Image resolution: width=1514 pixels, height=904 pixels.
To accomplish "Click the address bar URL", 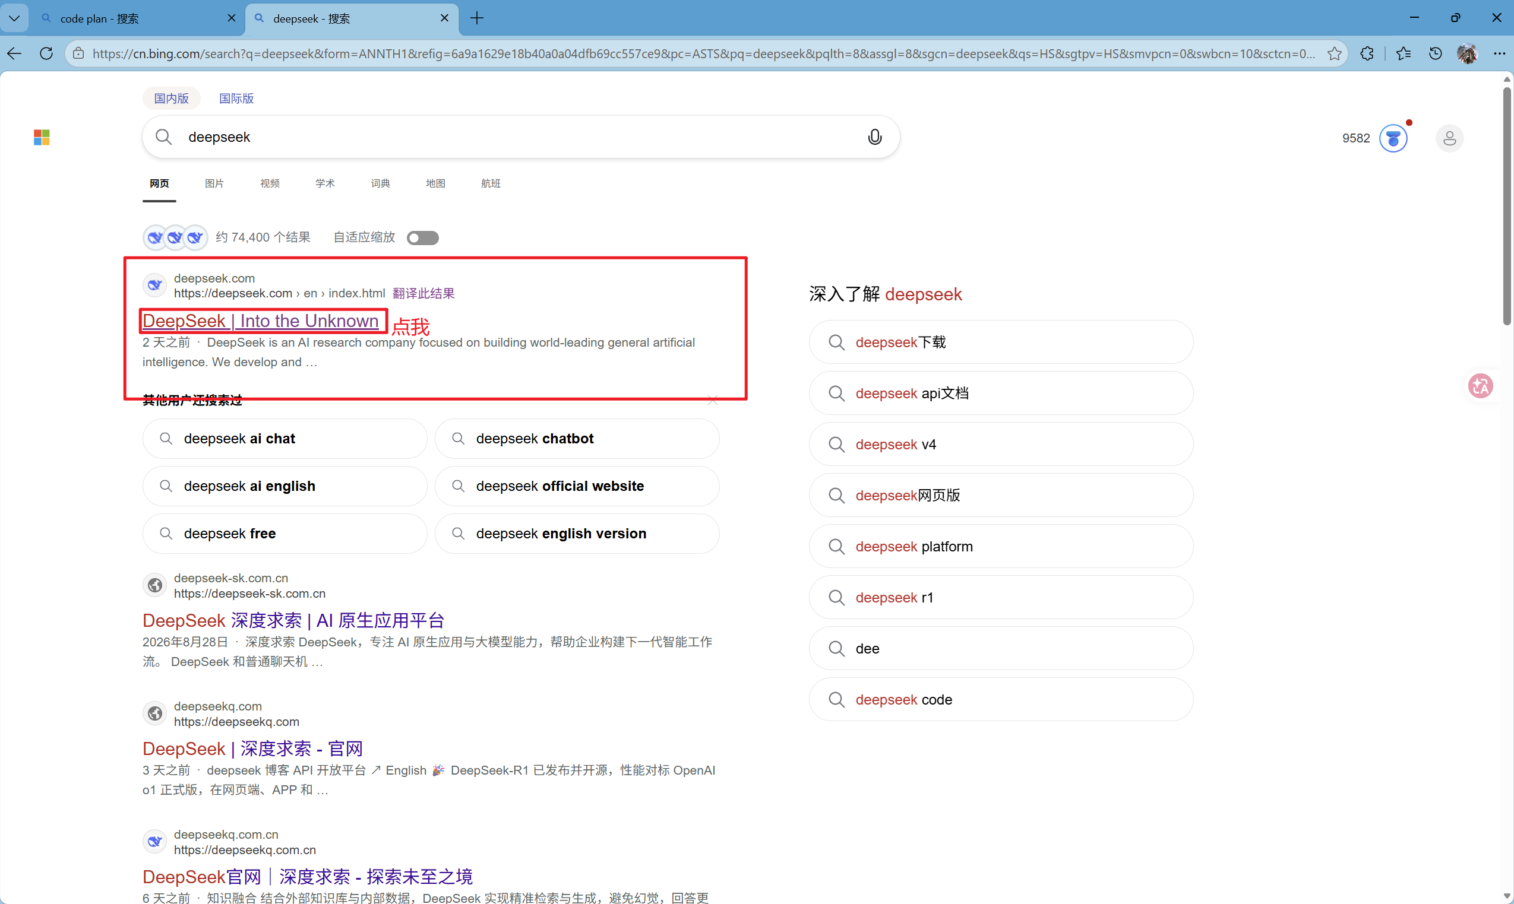I will click(x=704, y=53).
